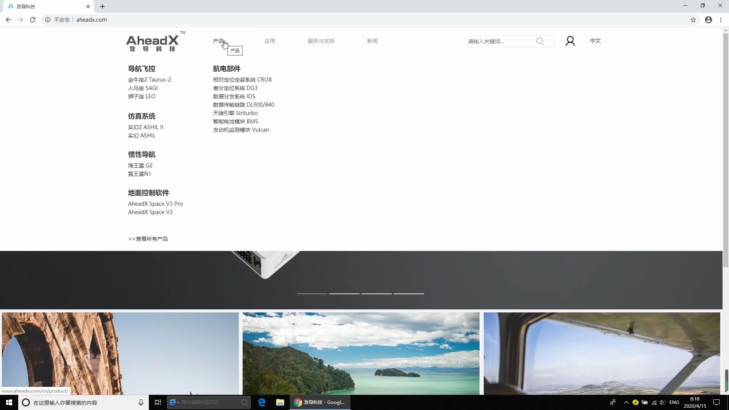Viewport: 729px width, 410px height.
Task: Open AheadX Space V3 link
Action: pos(150,212)
